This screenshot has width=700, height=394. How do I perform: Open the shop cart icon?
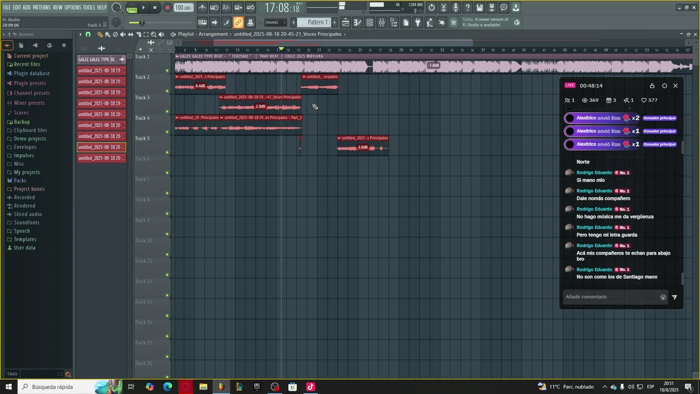(453, 22)
